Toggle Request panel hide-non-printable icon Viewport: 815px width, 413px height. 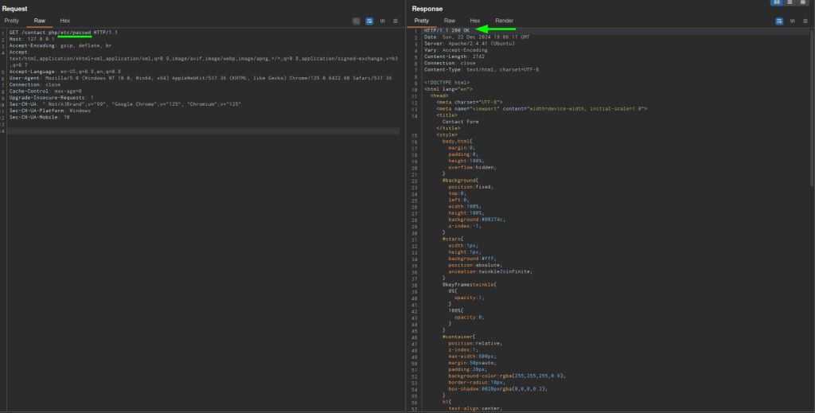point(356,21)
